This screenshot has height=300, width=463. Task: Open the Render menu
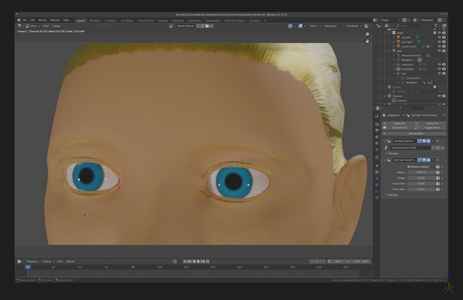click(x=42, y=20)
